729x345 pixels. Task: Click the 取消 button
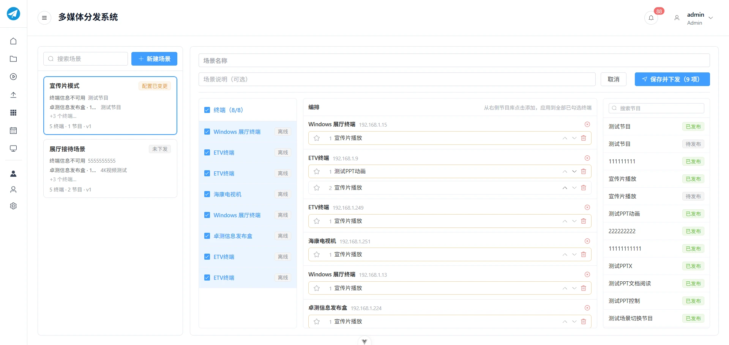[614, 79]
